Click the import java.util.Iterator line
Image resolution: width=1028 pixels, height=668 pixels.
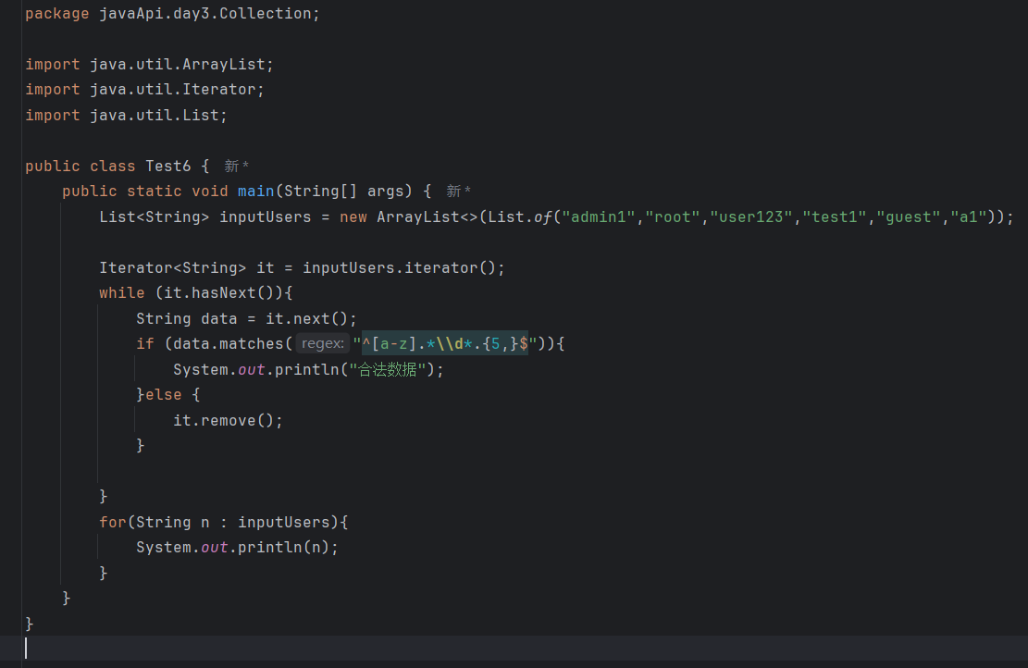click(x=144, y=90)
